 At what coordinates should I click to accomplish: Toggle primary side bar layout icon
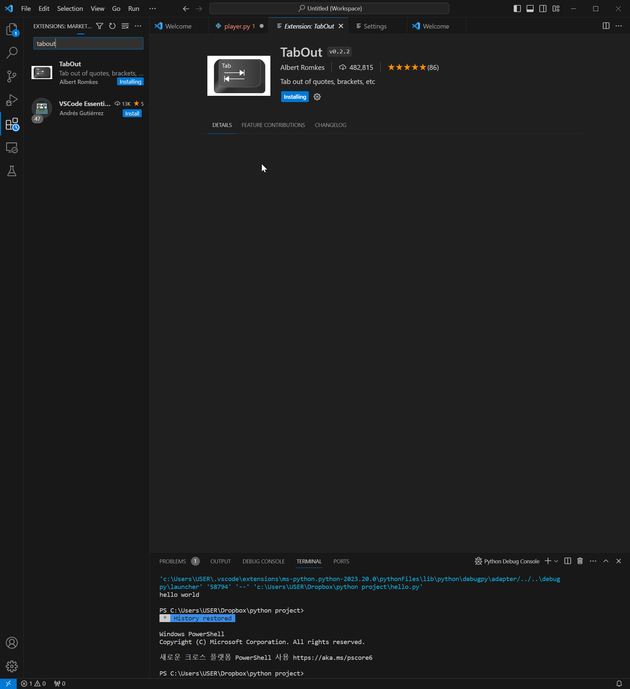pos(517,9)
